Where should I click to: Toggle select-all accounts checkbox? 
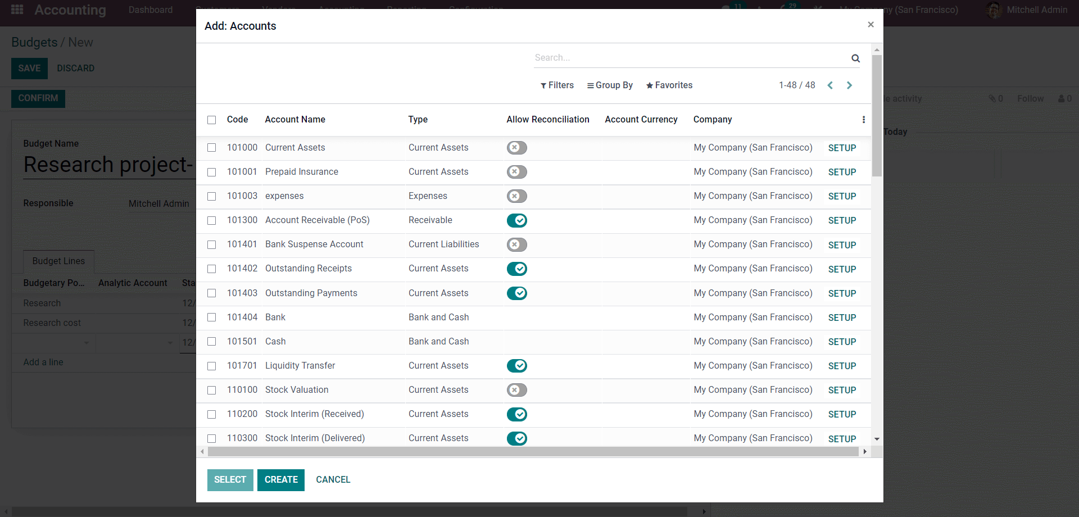[211, 120]
